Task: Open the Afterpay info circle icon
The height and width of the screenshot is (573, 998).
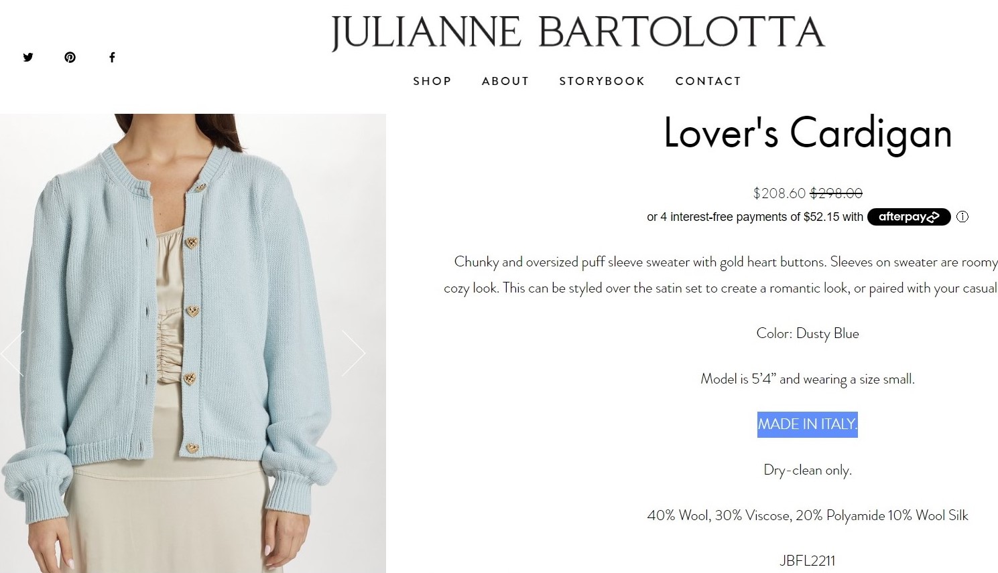Action: (962, 217)
